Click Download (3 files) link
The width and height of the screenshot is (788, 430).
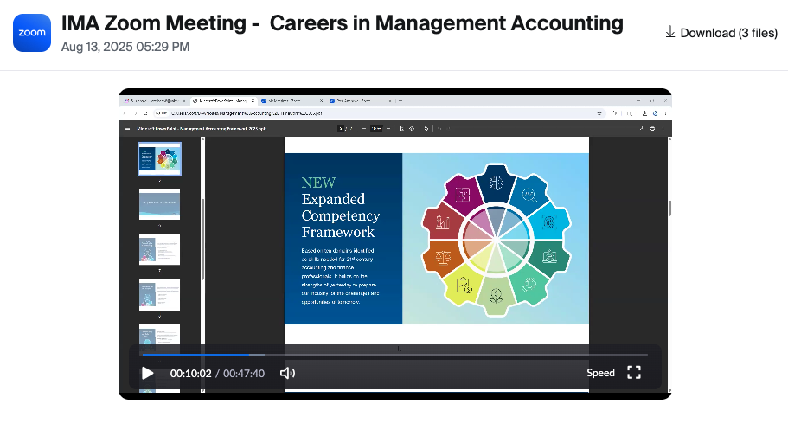721,33
